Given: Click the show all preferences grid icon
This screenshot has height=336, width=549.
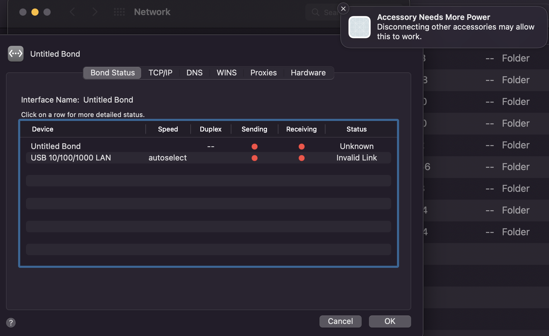Looking at the screenshot, I should 119,12.
